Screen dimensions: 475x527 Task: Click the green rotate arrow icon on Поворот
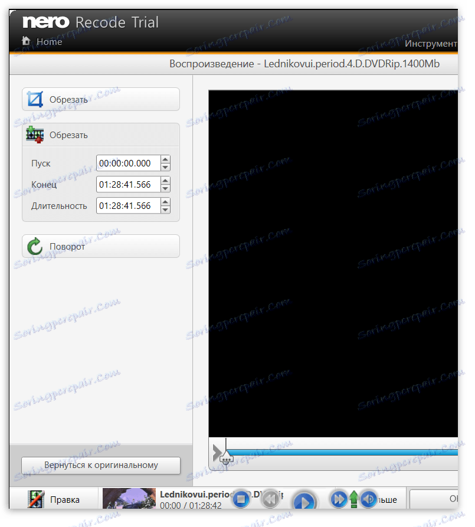(35, 246)
